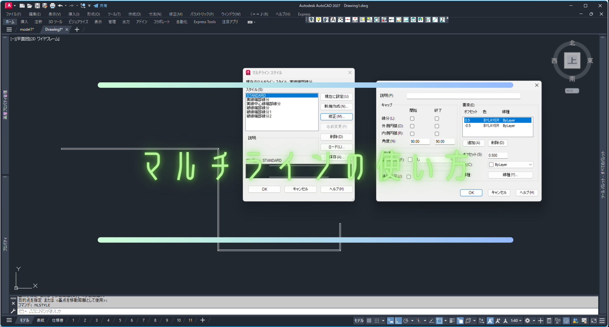Open the workspace settings gear icon
609x327 pixels.
pos(527,321)
